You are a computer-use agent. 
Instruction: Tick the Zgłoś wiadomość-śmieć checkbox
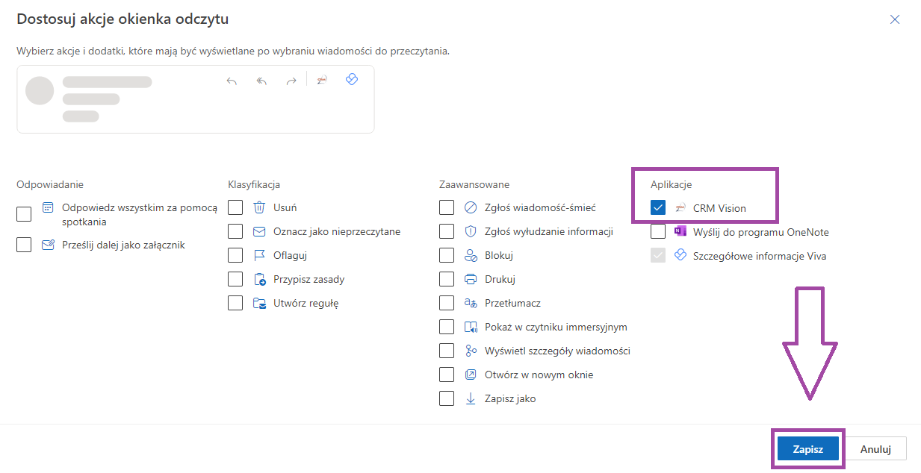click(x=447, y=207)
